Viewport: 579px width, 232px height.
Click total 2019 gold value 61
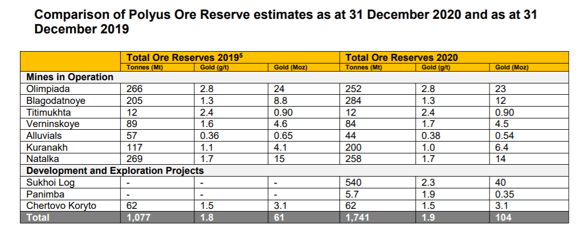point(279,217)
